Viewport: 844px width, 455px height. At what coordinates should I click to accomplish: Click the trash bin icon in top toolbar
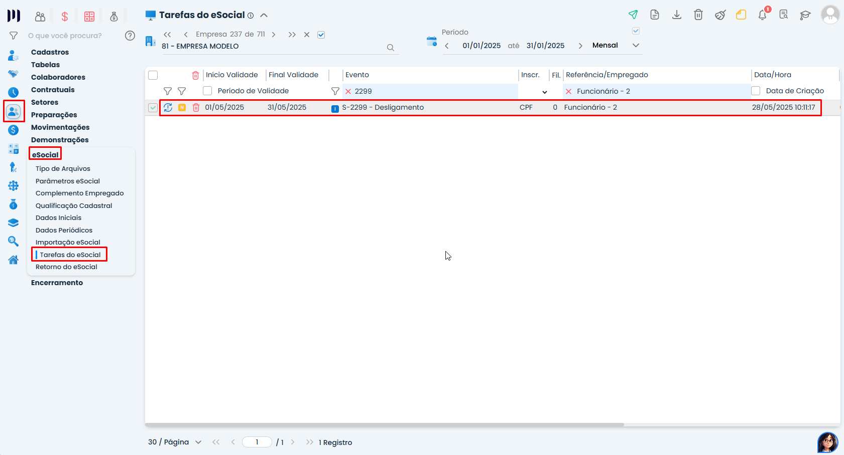click(698, 15)
